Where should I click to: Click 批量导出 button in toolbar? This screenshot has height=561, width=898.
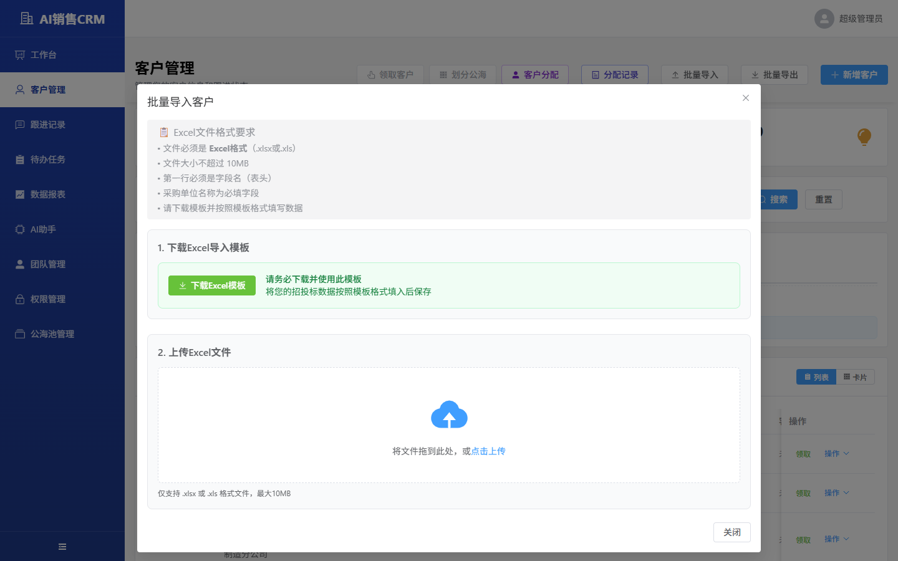point(775,75)
